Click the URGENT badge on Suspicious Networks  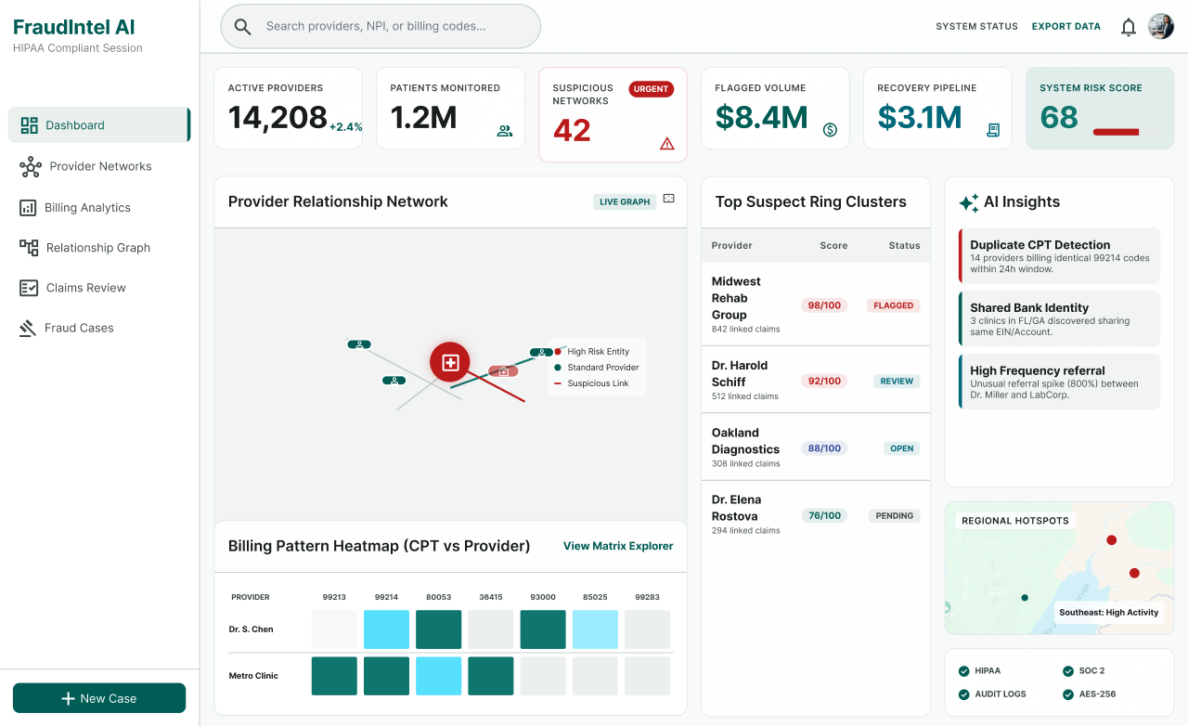click(x=652, y=89)
